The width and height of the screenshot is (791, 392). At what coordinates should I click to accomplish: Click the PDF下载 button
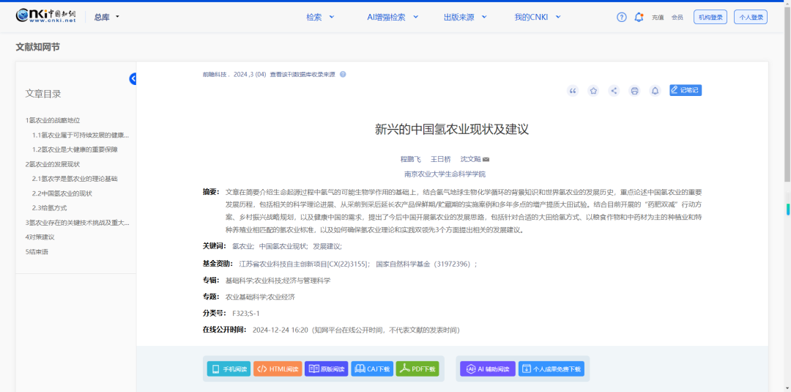[x=417, y=369]
